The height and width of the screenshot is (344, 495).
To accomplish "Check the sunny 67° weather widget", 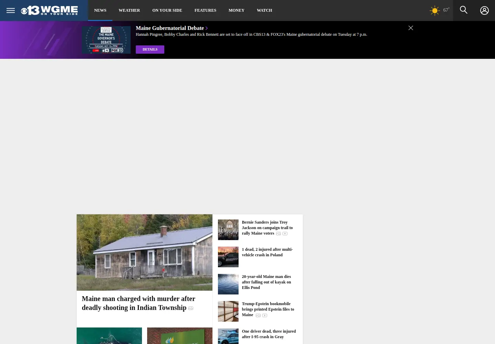I will [440, 10].
